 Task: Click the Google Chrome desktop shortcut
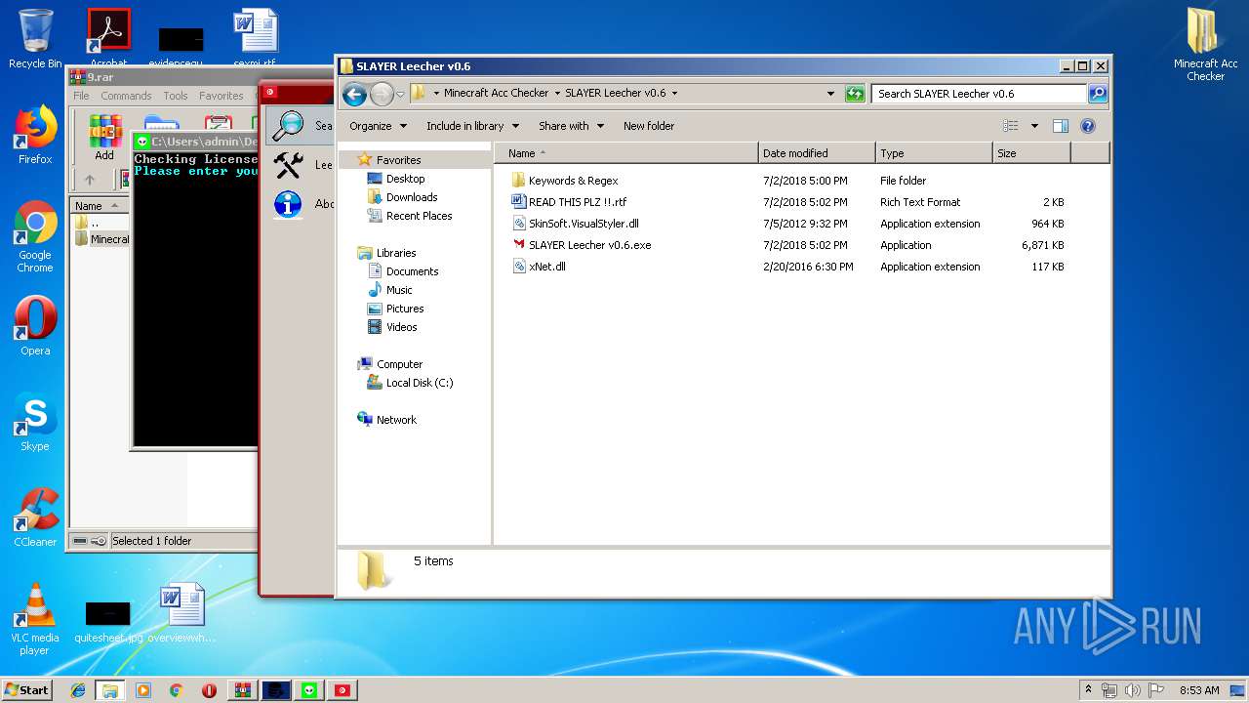pos(35,237)
